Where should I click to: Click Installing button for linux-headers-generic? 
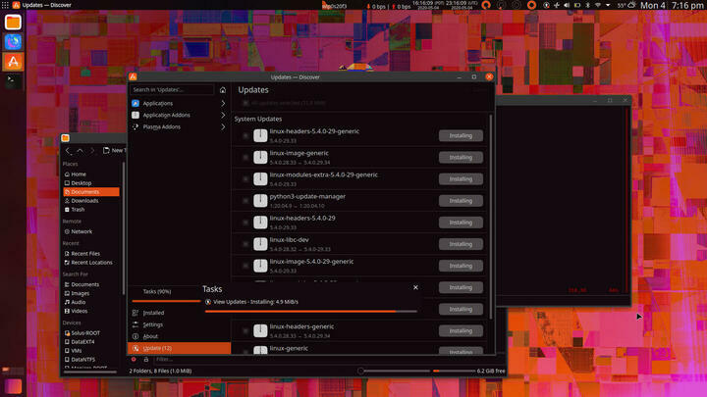click(x=461, y=331)
